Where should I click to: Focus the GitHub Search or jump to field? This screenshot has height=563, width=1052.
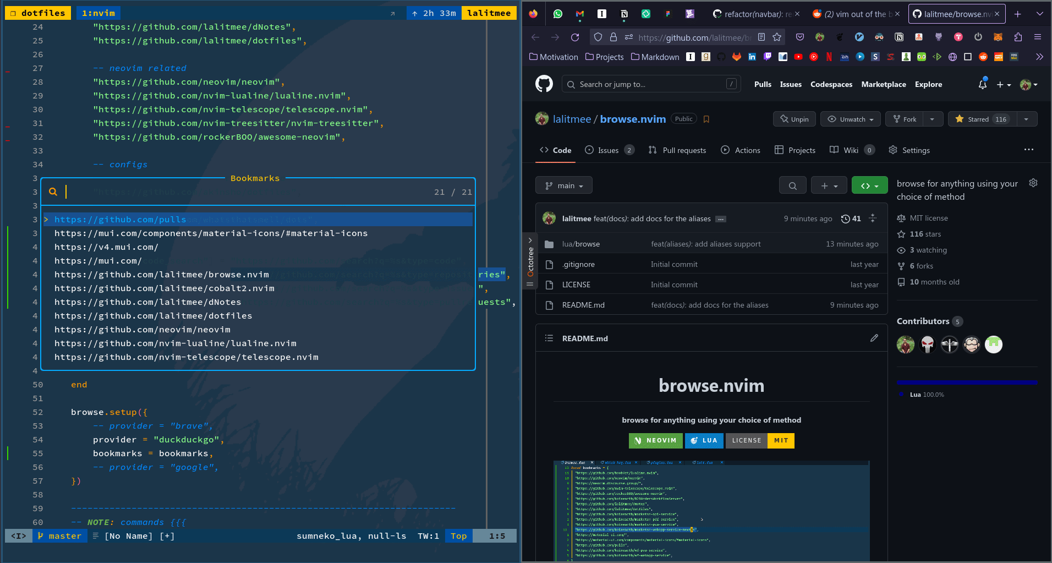click(x=651, y=84)
